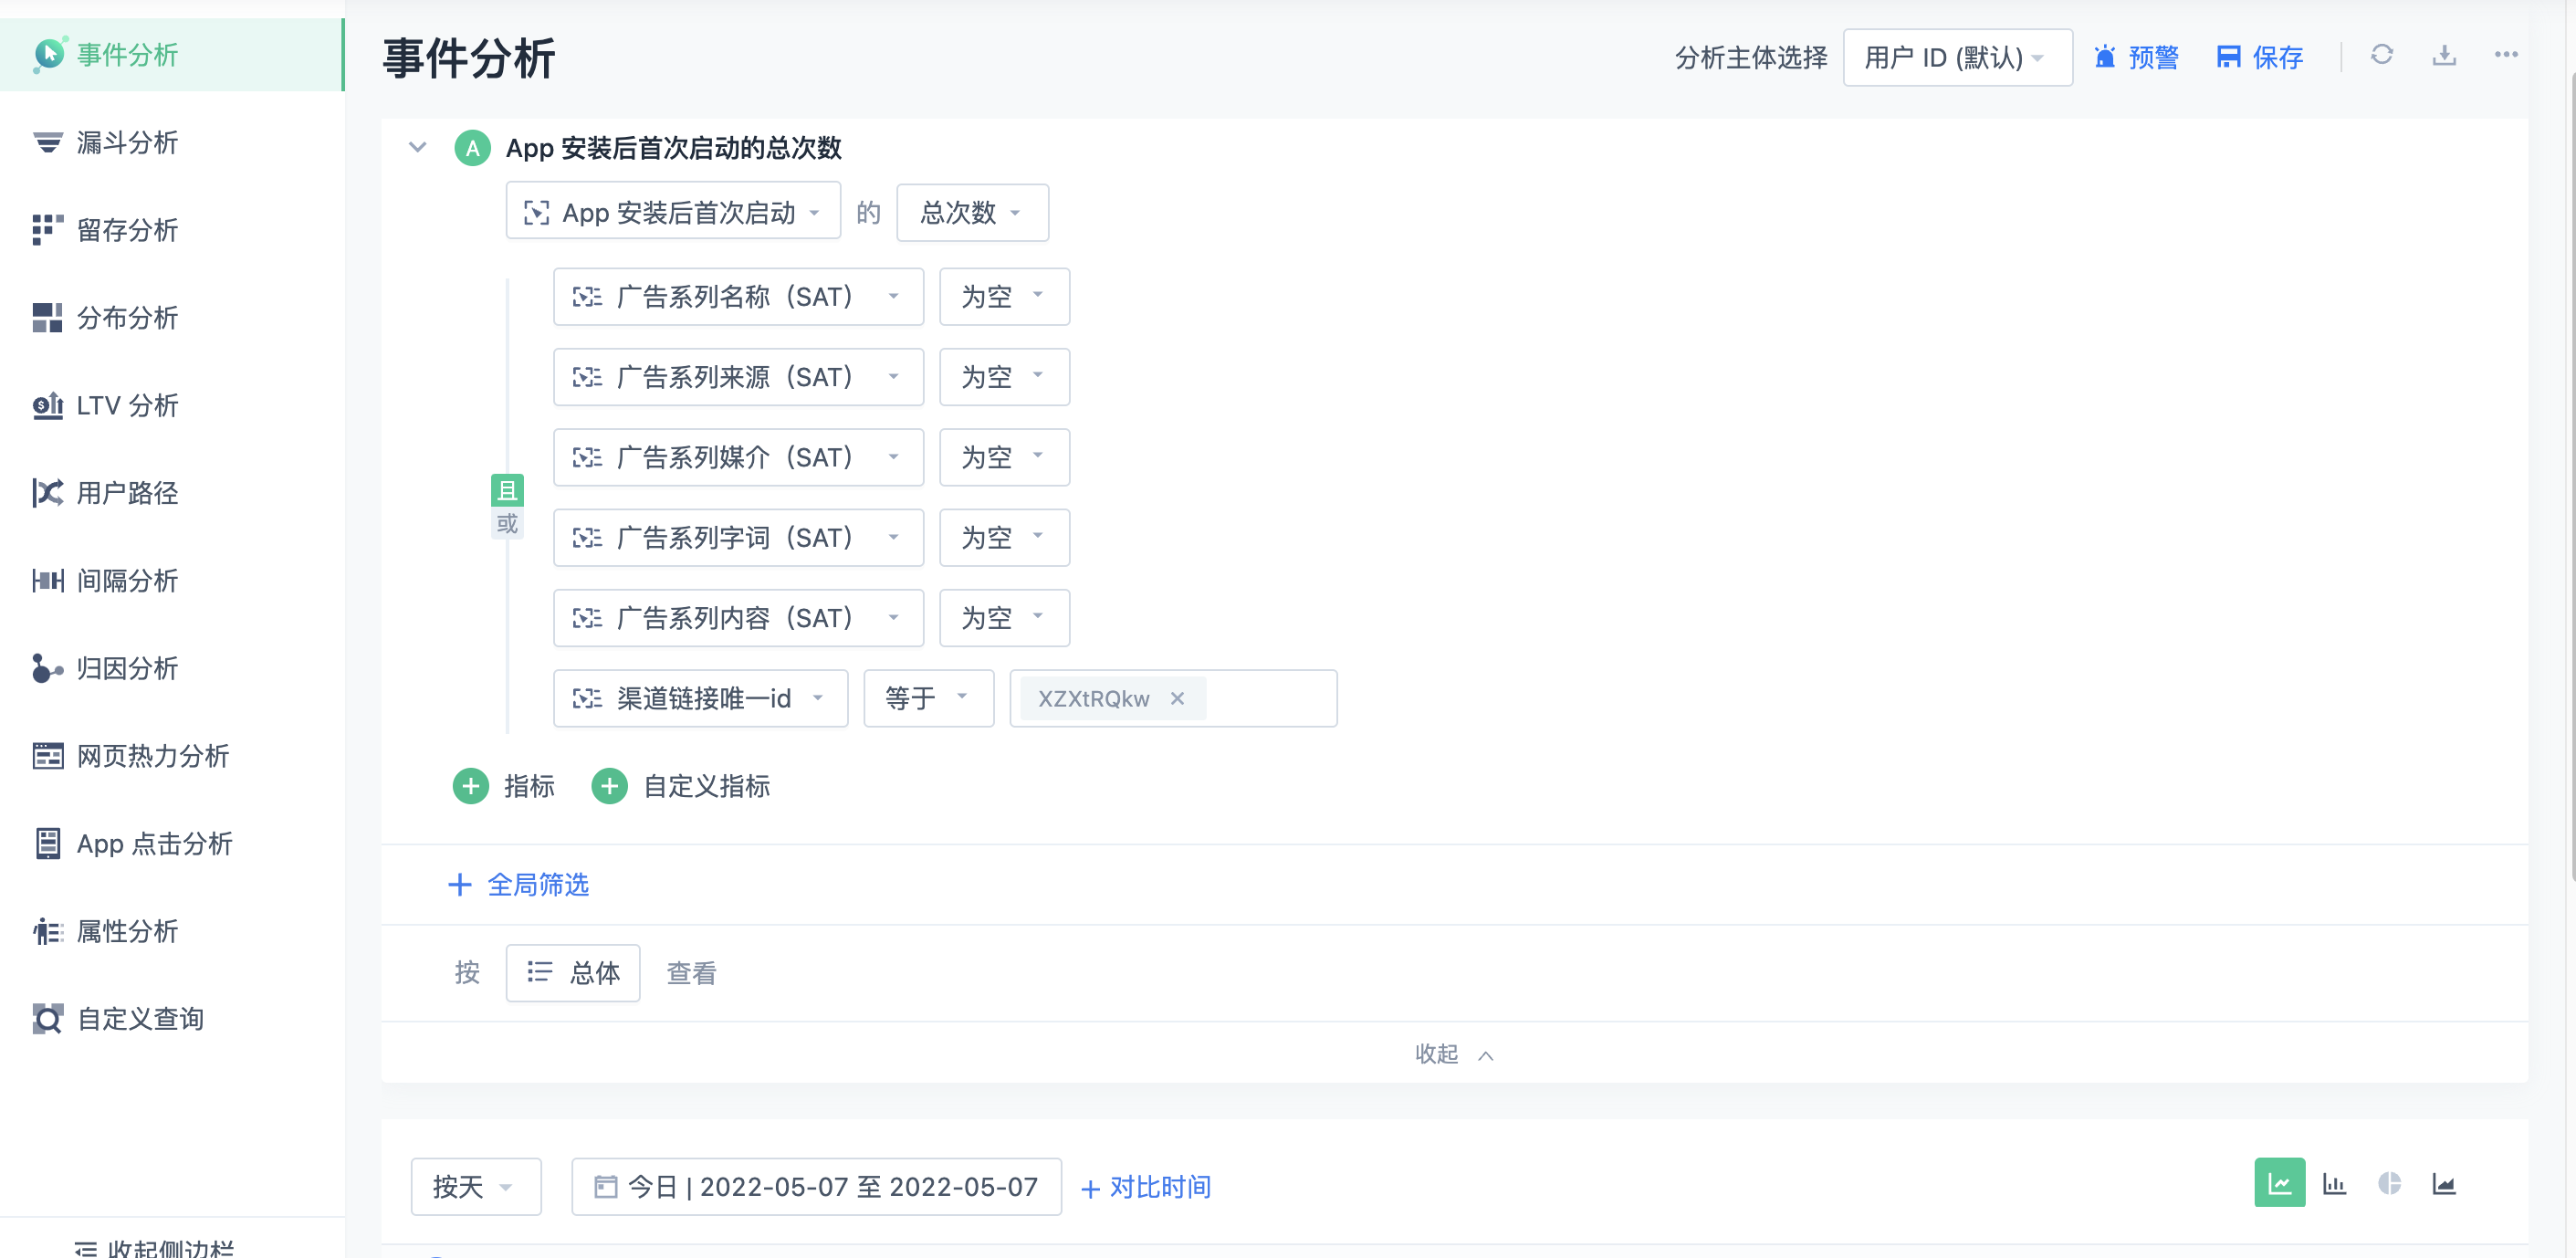Open the 按天 granularity dropdown
The width and height of the screenshot is (2576, 1258).
(475, 1187)
